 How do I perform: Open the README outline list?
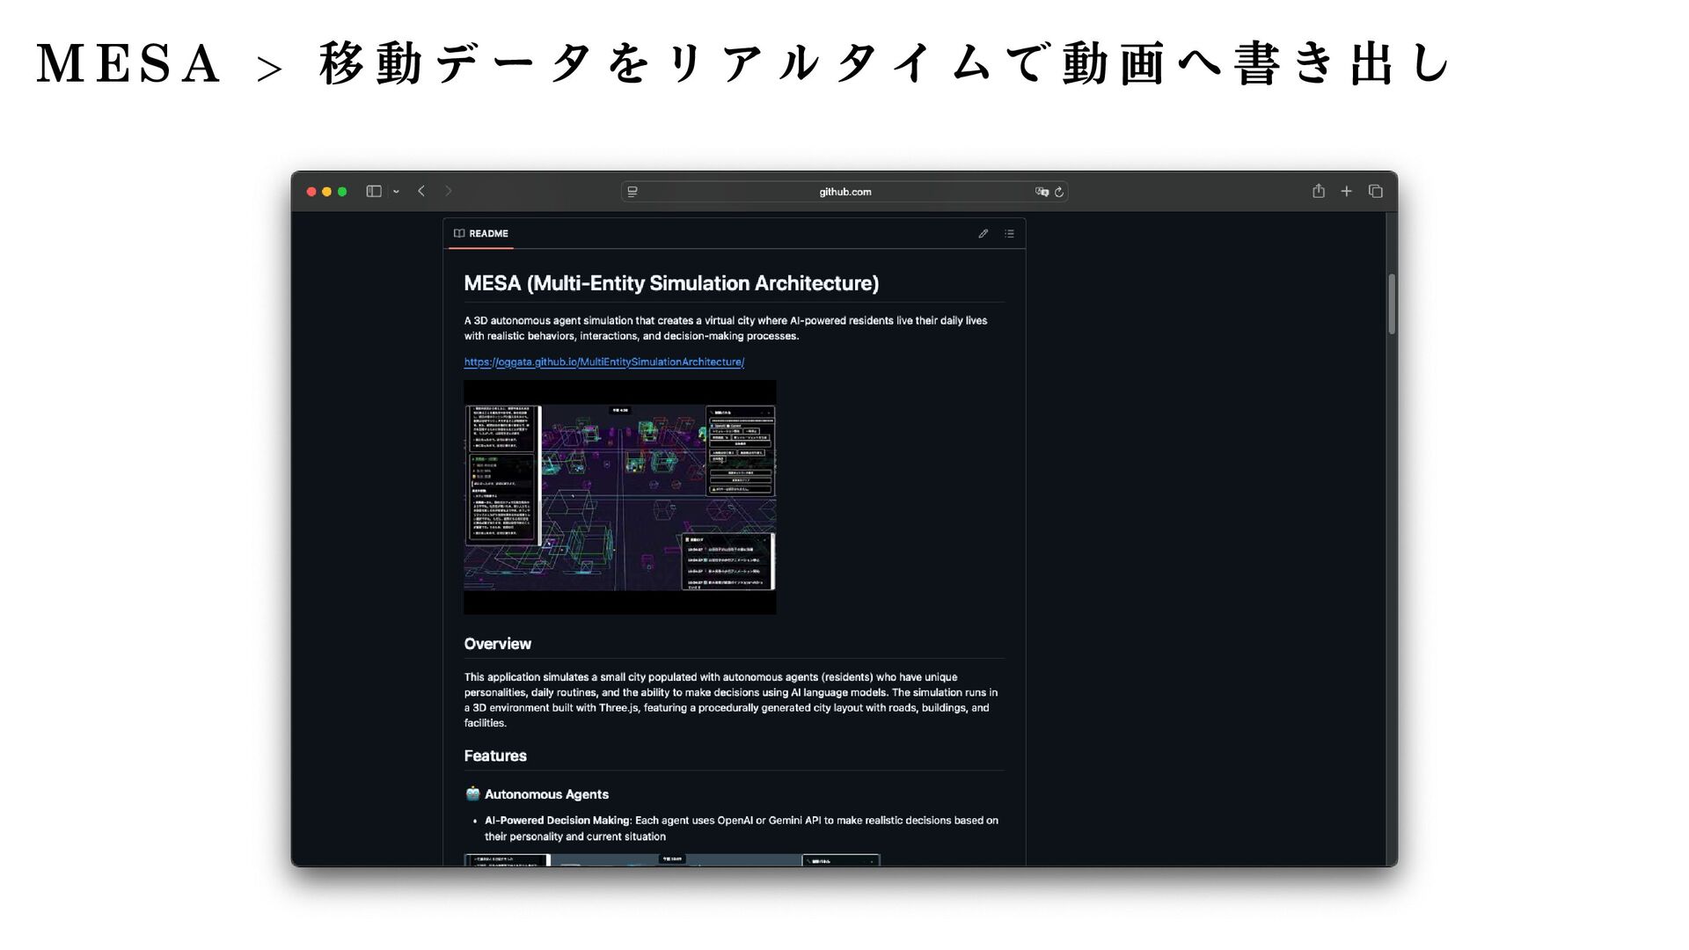click(1010, 234)
